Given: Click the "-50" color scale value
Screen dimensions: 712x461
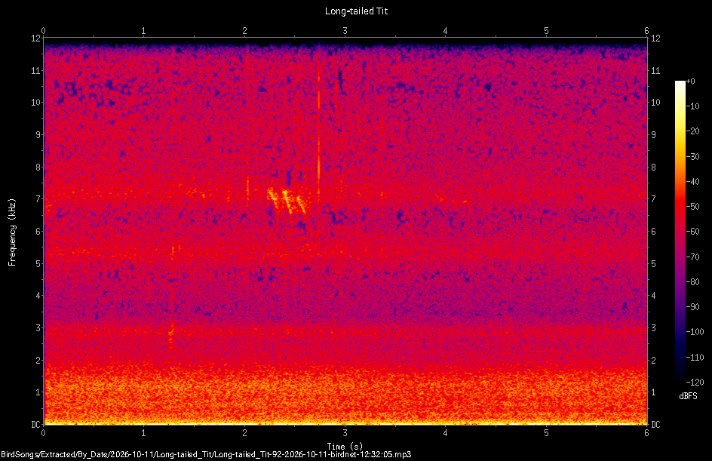Looking at the screenshot, I should (693, 207).
